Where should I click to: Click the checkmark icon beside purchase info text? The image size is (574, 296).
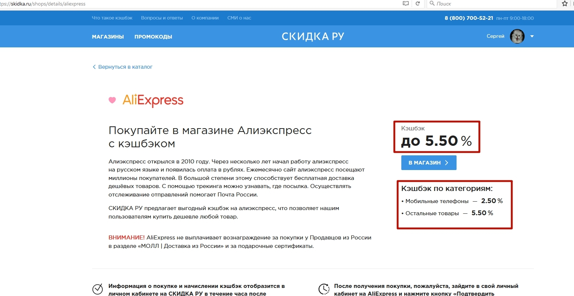98,289
